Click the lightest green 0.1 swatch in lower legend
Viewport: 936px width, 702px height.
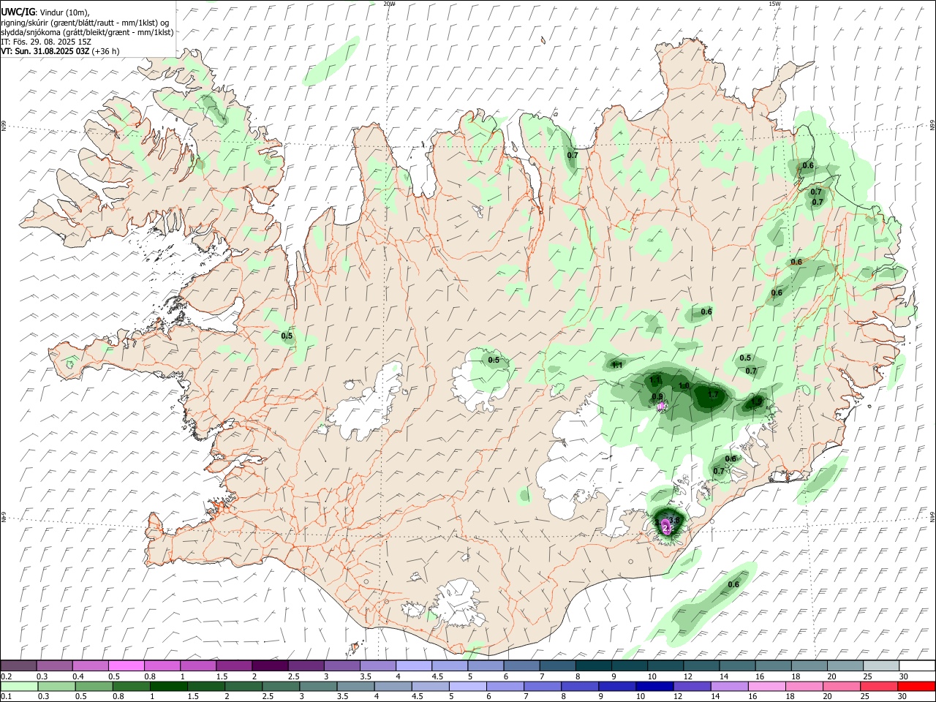[19, 687]
